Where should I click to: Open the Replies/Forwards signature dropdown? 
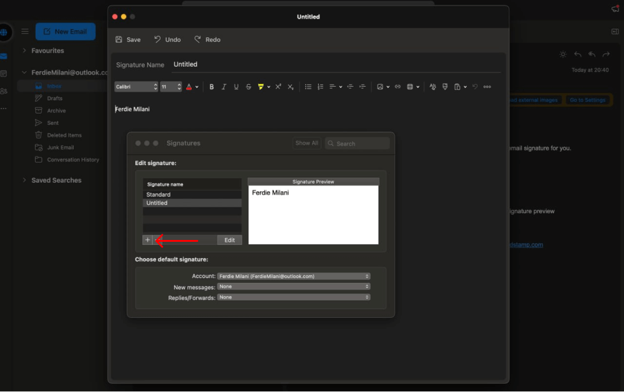pos(293,297)
